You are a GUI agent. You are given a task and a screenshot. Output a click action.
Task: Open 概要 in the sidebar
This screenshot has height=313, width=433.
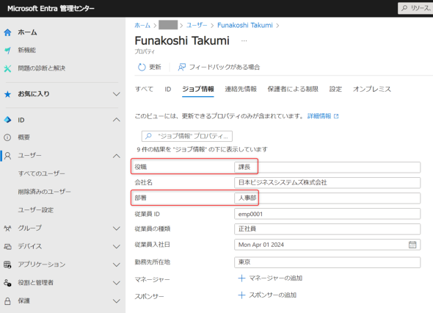tap(24, 137)
